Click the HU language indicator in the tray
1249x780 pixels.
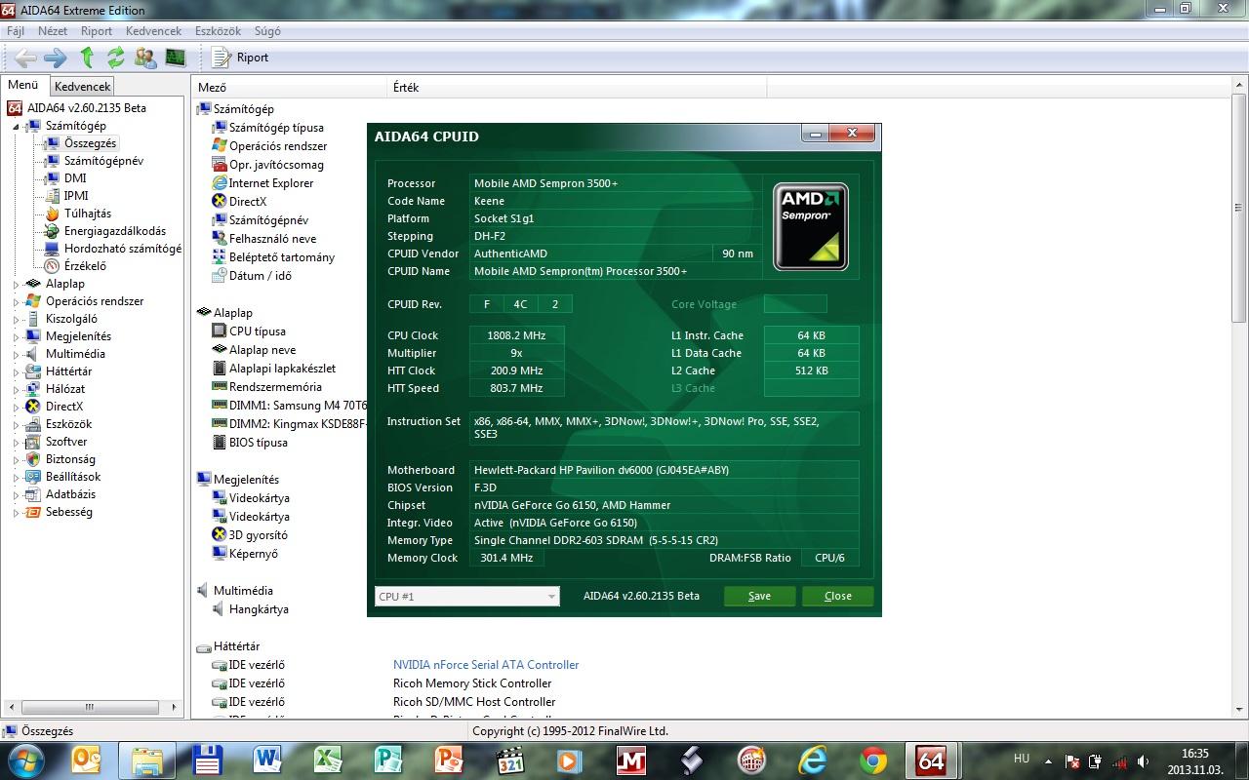click(x=1022, y=759)
